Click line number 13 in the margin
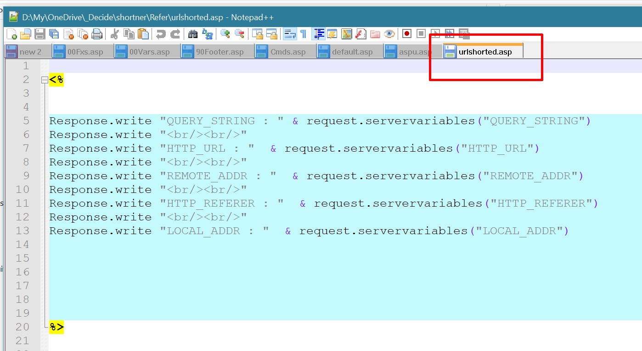The image size is (642, 351). click(x=22, y=231)
